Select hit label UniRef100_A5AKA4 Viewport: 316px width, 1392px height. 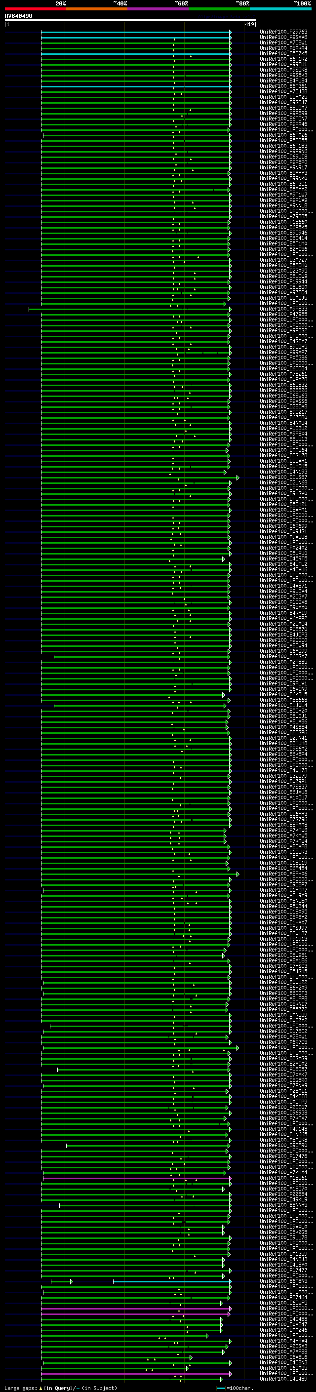pos(283,48)
